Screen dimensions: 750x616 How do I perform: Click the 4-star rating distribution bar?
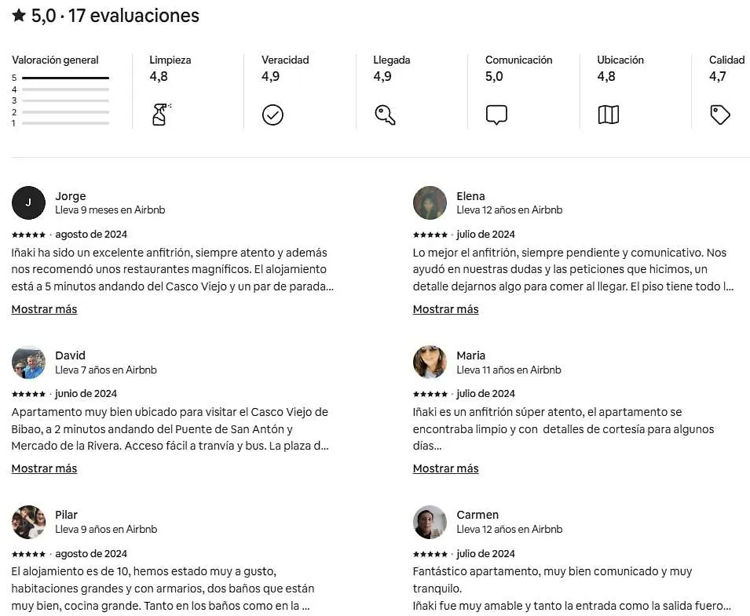click(65, 89)
